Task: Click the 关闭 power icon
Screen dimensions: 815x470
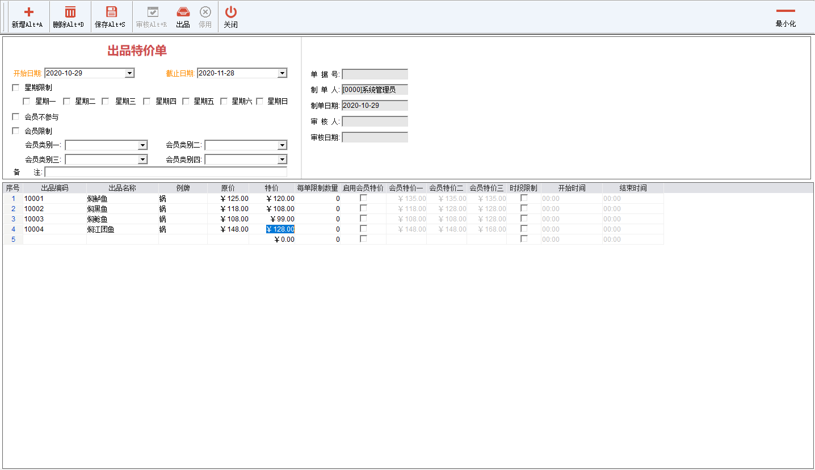Action: 231,12
